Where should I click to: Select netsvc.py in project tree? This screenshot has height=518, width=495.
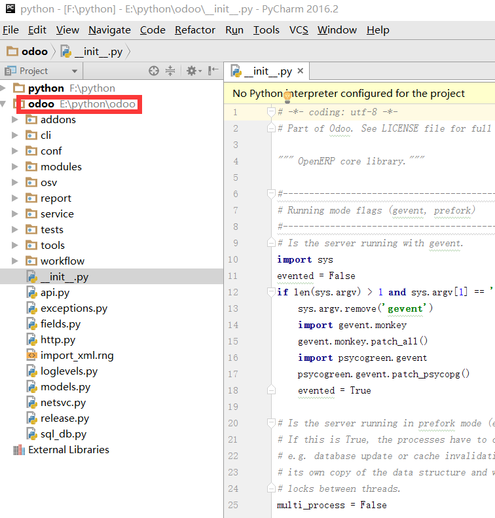click(x=63, y=403)
